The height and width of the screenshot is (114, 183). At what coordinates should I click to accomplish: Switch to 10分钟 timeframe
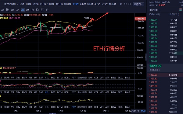click(x=51, y=4)
